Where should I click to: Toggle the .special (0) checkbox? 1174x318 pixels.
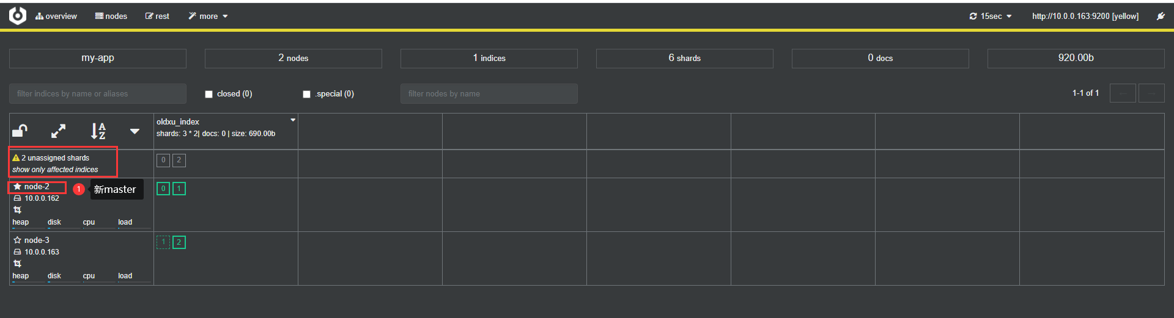(306, 94)
